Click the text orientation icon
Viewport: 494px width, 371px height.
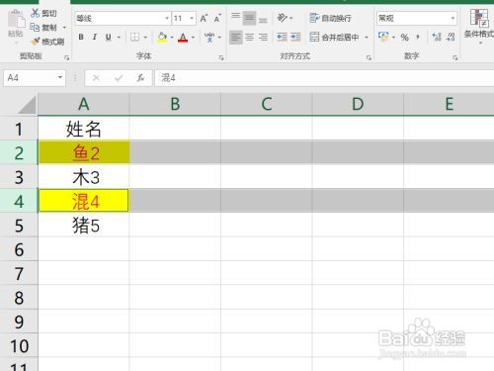[283, 18]
